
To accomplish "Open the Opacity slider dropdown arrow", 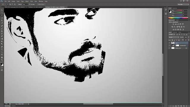I will pos(189,37).
